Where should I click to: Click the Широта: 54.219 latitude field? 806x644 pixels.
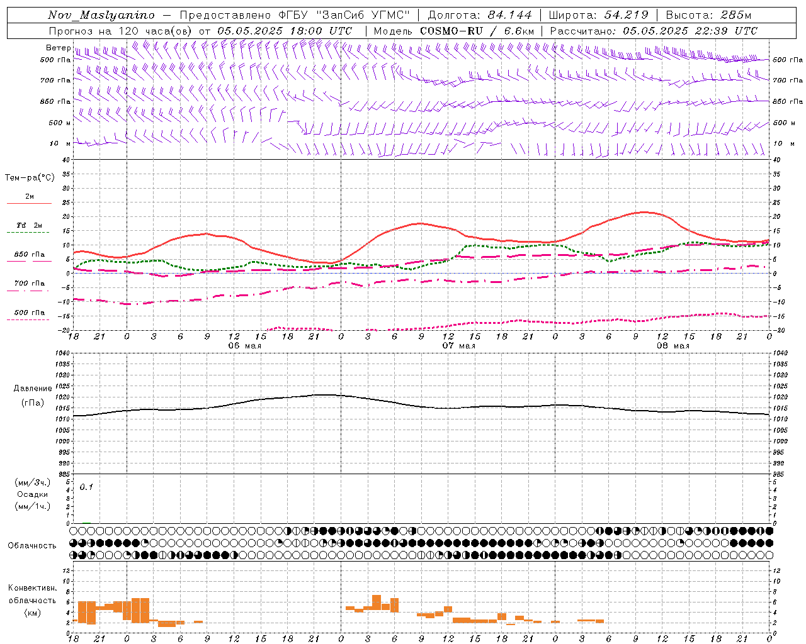pos(598,15)
